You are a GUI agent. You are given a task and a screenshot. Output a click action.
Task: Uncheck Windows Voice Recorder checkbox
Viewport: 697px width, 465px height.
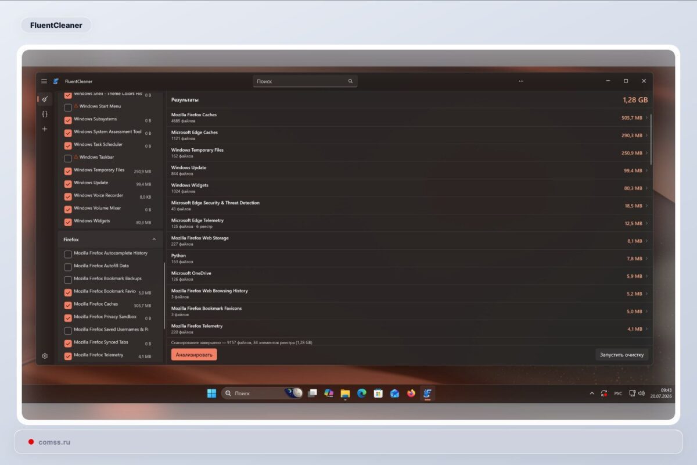tap(68, 196)
